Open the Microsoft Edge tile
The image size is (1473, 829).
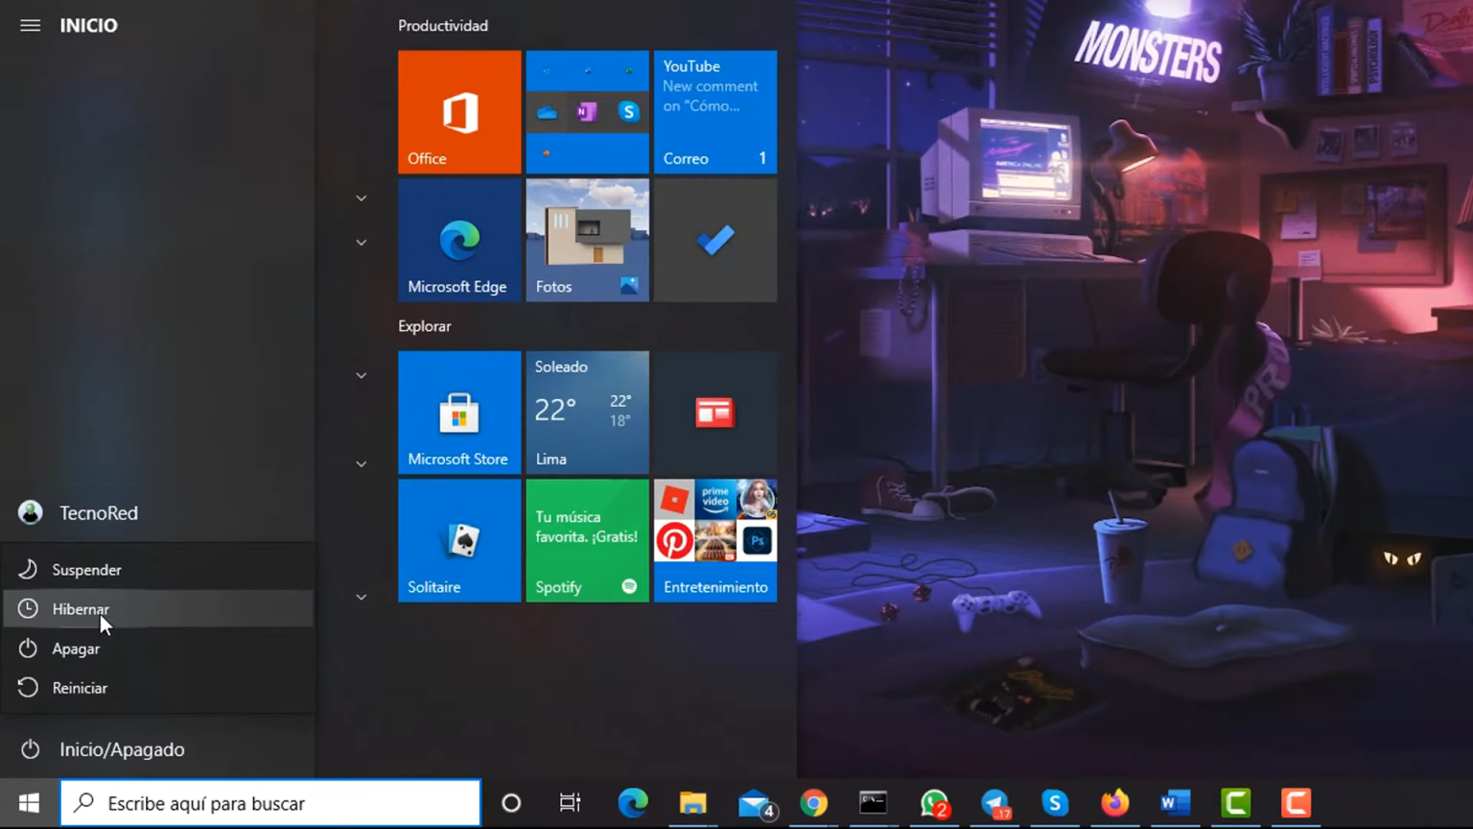pyautogui.click(x=459, y=240)
